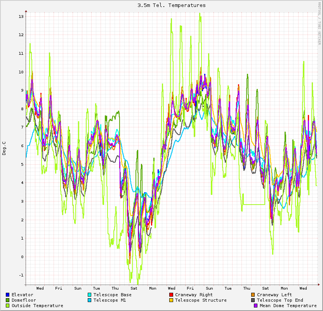Screen dimensions: 323x311
Task: Select the "Deg.C" y-axis label
Action: pyautogui.click(x=4, y=148)
